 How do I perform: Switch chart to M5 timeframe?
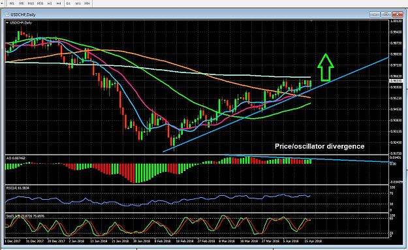(22, 3)
